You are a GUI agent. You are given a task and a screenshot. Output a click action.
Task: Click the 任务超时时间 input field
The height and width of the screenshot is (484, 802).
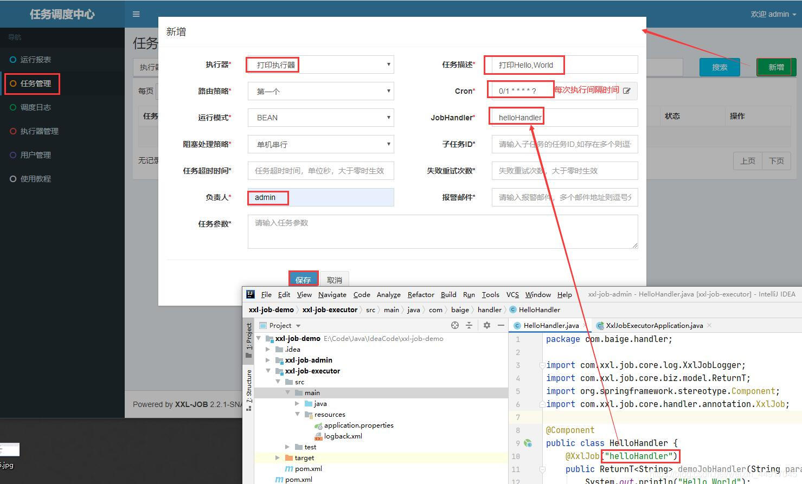tap(320, 171)
